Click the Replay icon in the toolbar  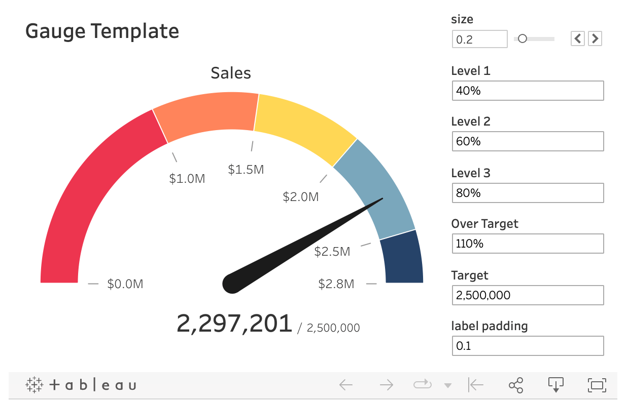[x=422, y=385]
